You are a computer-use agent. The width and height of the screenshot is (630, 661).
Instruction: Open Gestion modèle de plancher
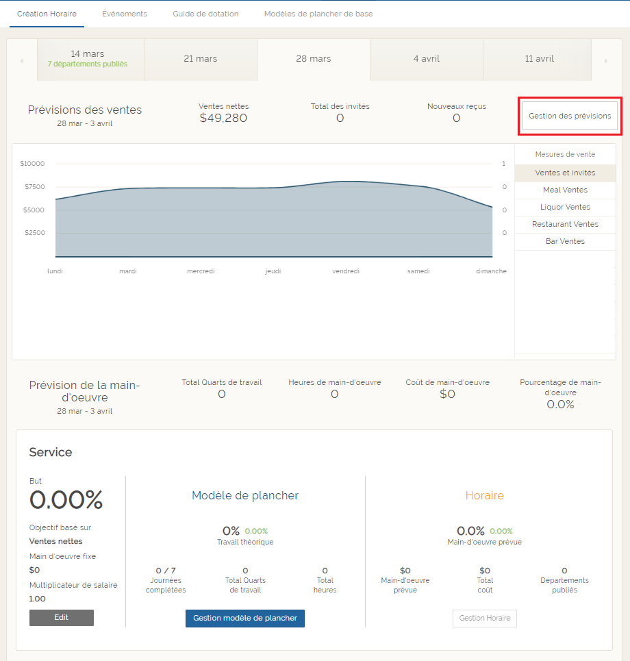click(245, 619)
